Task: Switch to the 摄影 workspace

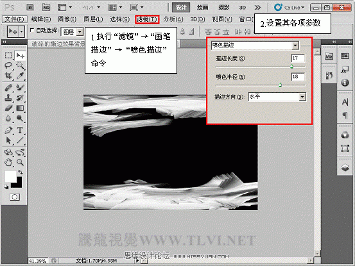Action: click(x=223, y=8)
